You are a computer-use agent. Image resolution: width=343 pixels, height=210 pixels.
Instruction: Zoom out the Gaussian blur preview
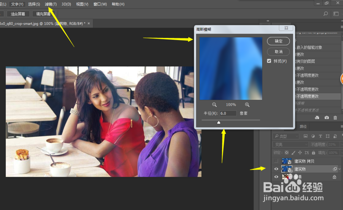pos(214,105)
